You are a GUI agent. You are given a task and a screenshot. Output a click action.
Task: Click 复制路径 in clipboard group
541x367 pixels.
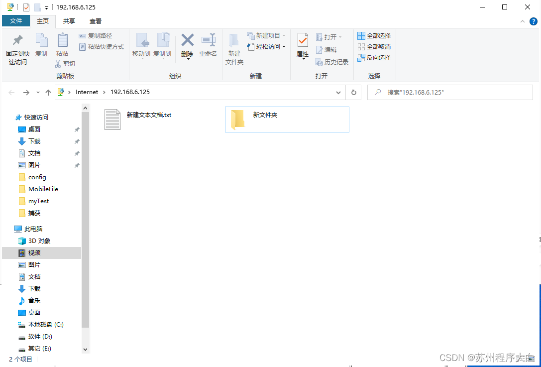click(96, 36)
